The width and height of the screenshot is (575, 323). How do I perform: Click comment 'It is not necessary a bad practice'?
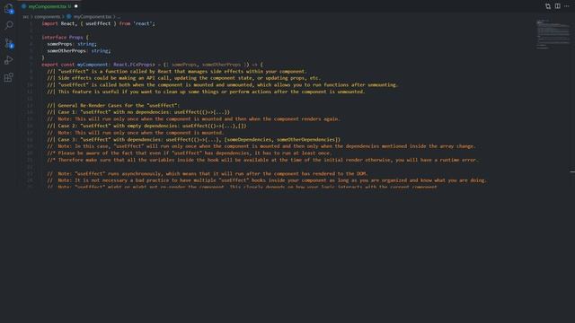click(267, 180)
